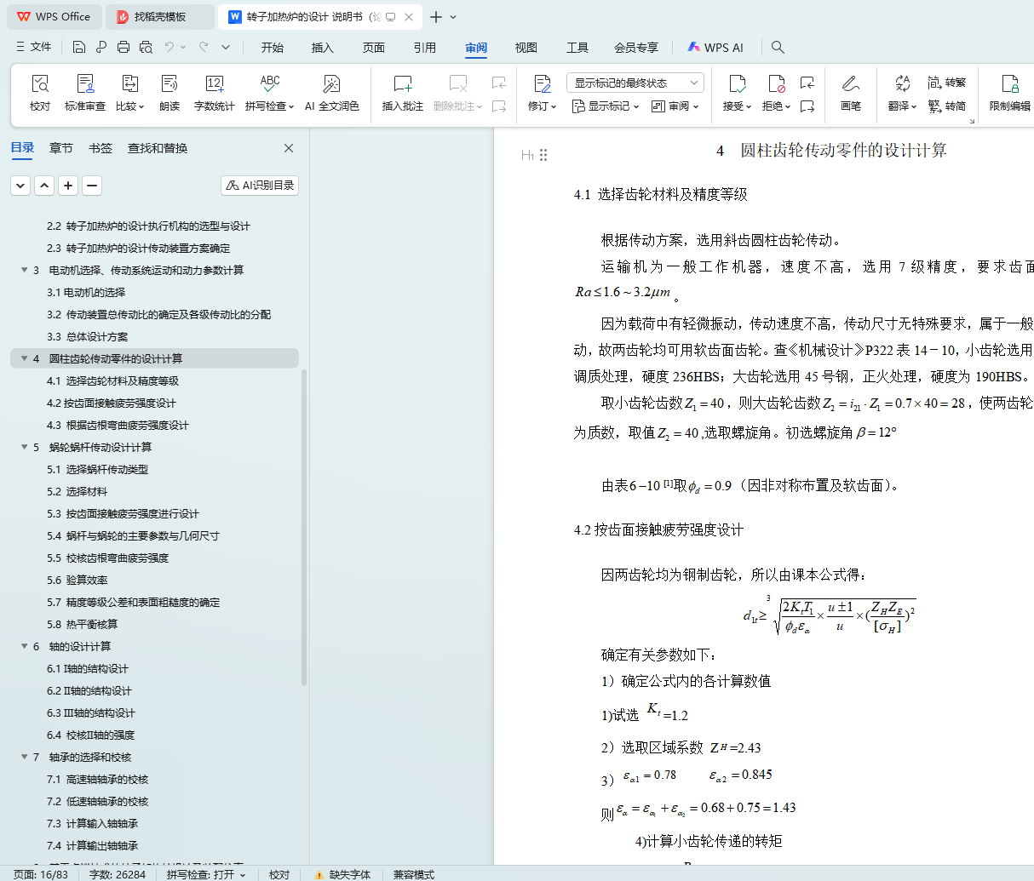
Task: Open the 标准审查 standards review tool
Action: click(85, 93)
